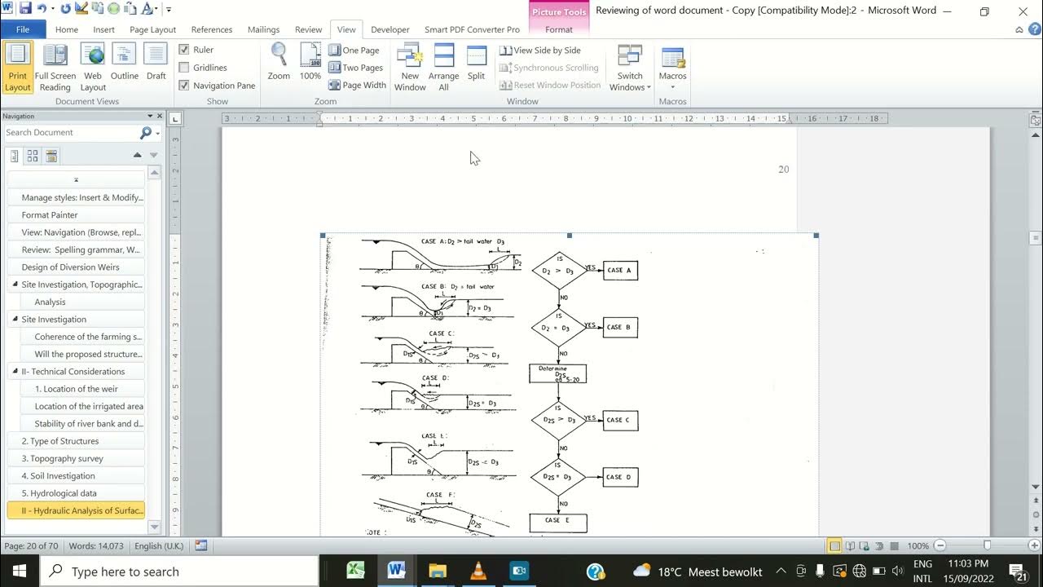Open the Developer tab
Image resolution: width=1043 pixels, height=587 pixels.
pos(390,29)
